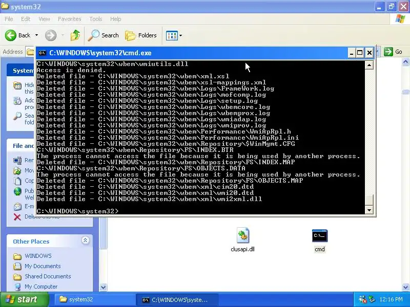Click the cmd window scroll down arrow
This screenshot has width=410, height=307.
coord(369,210)
